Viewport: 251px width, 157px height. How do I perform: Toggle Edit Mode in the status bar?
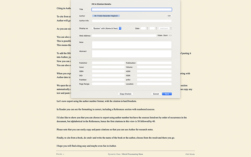pos(190,154)
